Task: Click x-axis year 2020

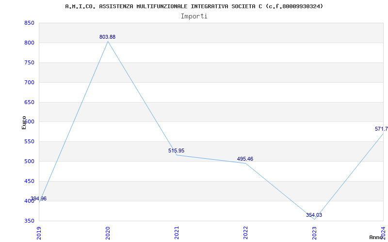Action: point(108,234)
